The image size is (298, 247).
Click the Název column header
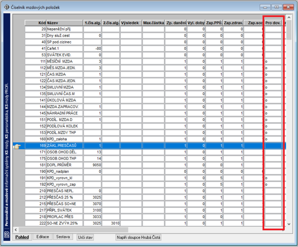coord(65,23)
